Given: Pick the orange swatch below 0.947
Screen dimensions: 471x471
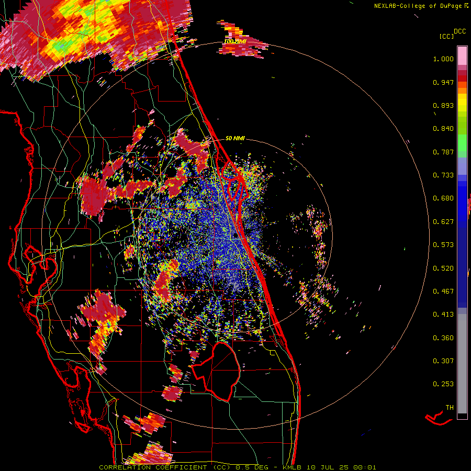Looking at the screenshot, I should pos(462,91).
